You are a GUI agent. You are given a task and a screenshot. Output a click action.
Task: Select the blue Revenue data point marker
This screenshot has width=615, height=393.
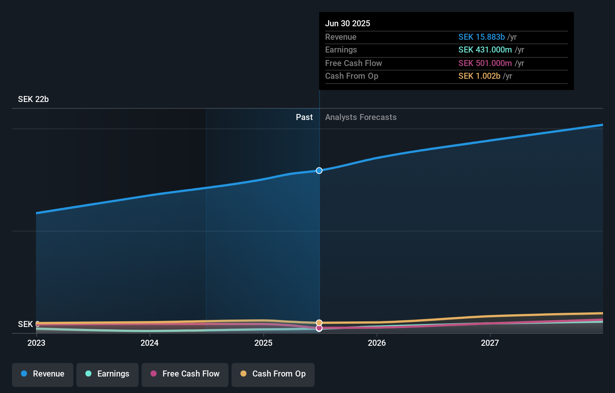click(319, 171)
